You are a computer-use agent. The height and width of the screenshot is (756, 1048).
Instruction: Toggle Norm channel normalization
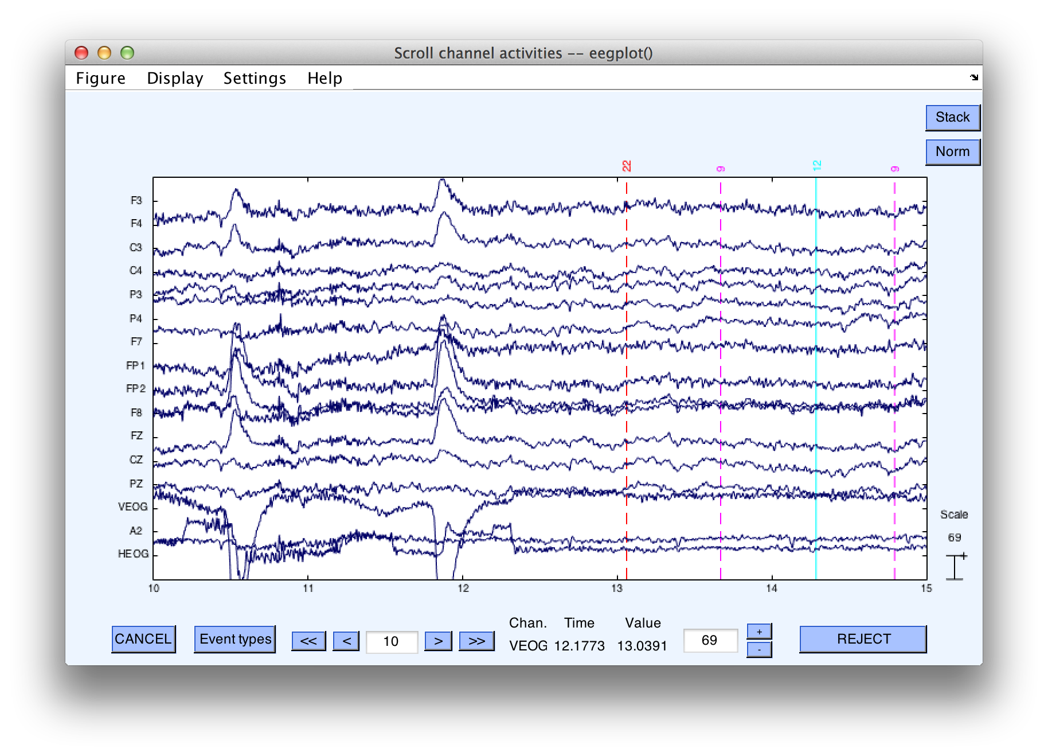click(953, 152)
